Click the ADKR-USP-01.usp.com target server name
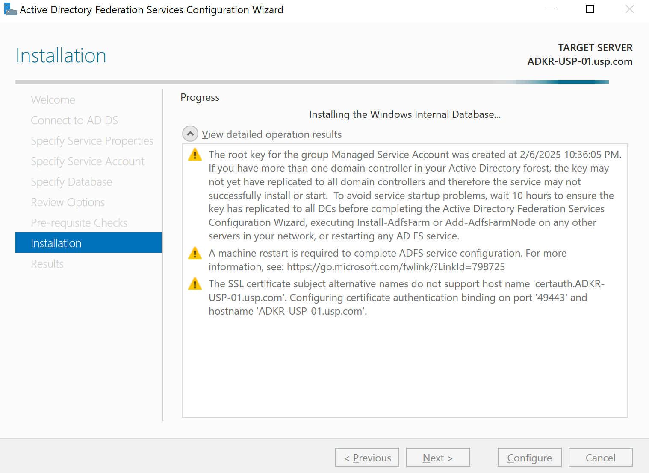 (x=580, y=61)
